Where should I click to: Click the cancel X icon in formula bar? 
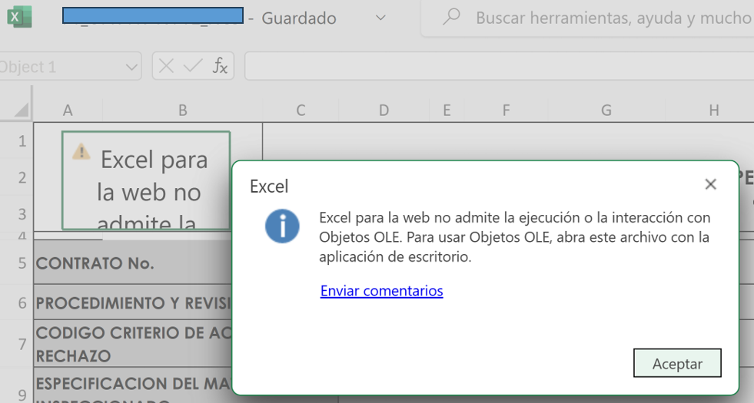tap(166, 67)
